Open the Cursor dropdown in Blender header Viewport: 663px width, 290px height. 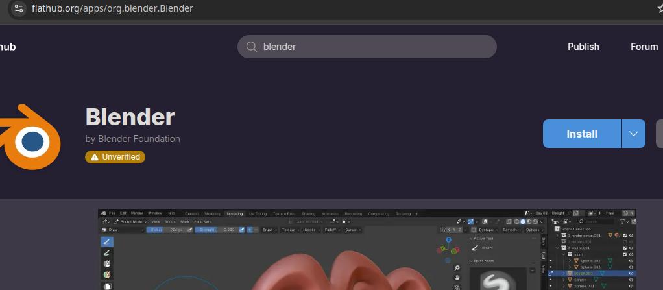(353, 230)
